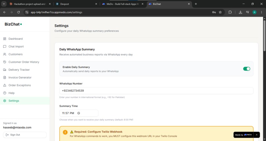Viewport: 266px width, 141px height.
Task: Close the Made by MeDo badge
Action: click(256, 135)
